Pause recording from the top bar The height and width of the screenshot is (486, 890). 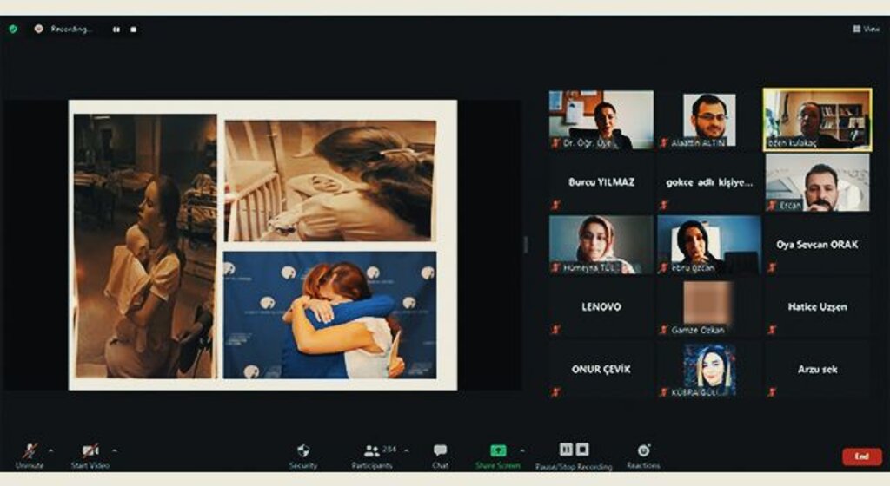116,29
